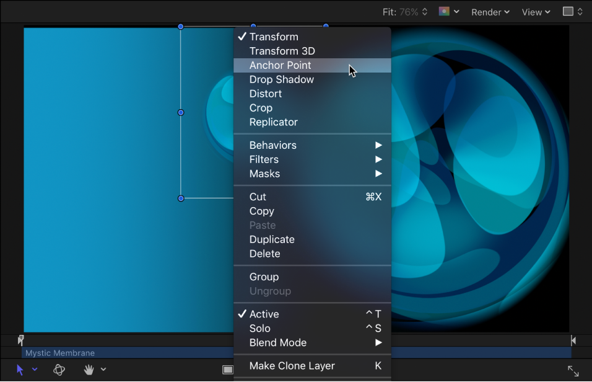Screen dimensions: 592x382
Task: Open the color channel display selector
Action: (443, 11)
